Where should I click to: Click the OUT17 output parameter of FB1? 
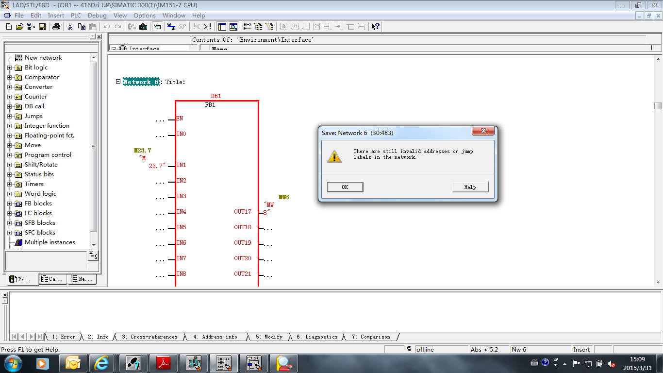pyautogui.click(x=243, y=212)
